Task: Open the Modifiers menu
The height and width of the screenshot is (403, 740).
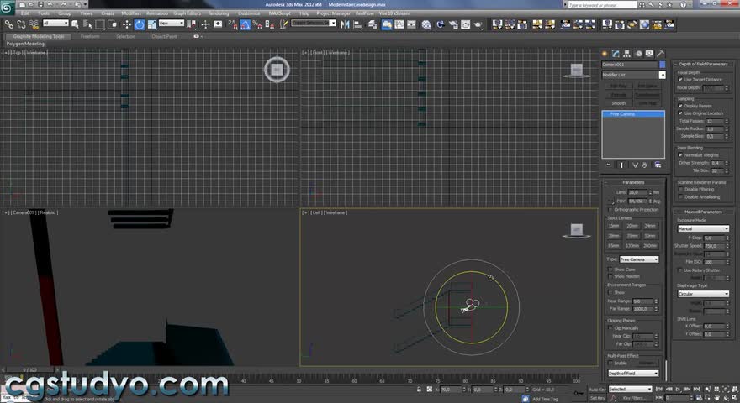Action: [131, 13]
